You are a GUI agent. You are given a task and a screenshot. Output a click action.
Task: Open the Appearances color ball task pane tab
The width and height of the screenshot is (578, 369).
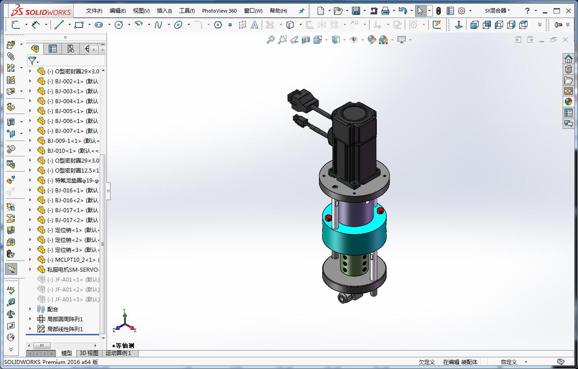[x=569, y=102]
